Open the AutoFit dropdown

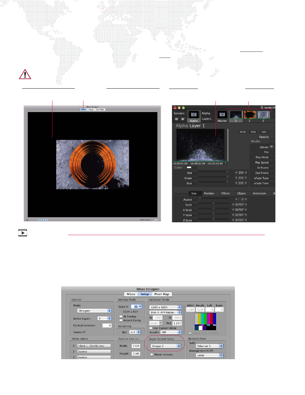[x=171, y=332]
